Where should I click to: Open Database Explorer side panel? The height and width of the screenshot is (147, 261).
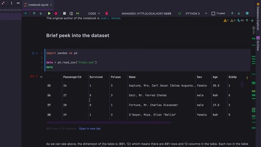[258, 17]
